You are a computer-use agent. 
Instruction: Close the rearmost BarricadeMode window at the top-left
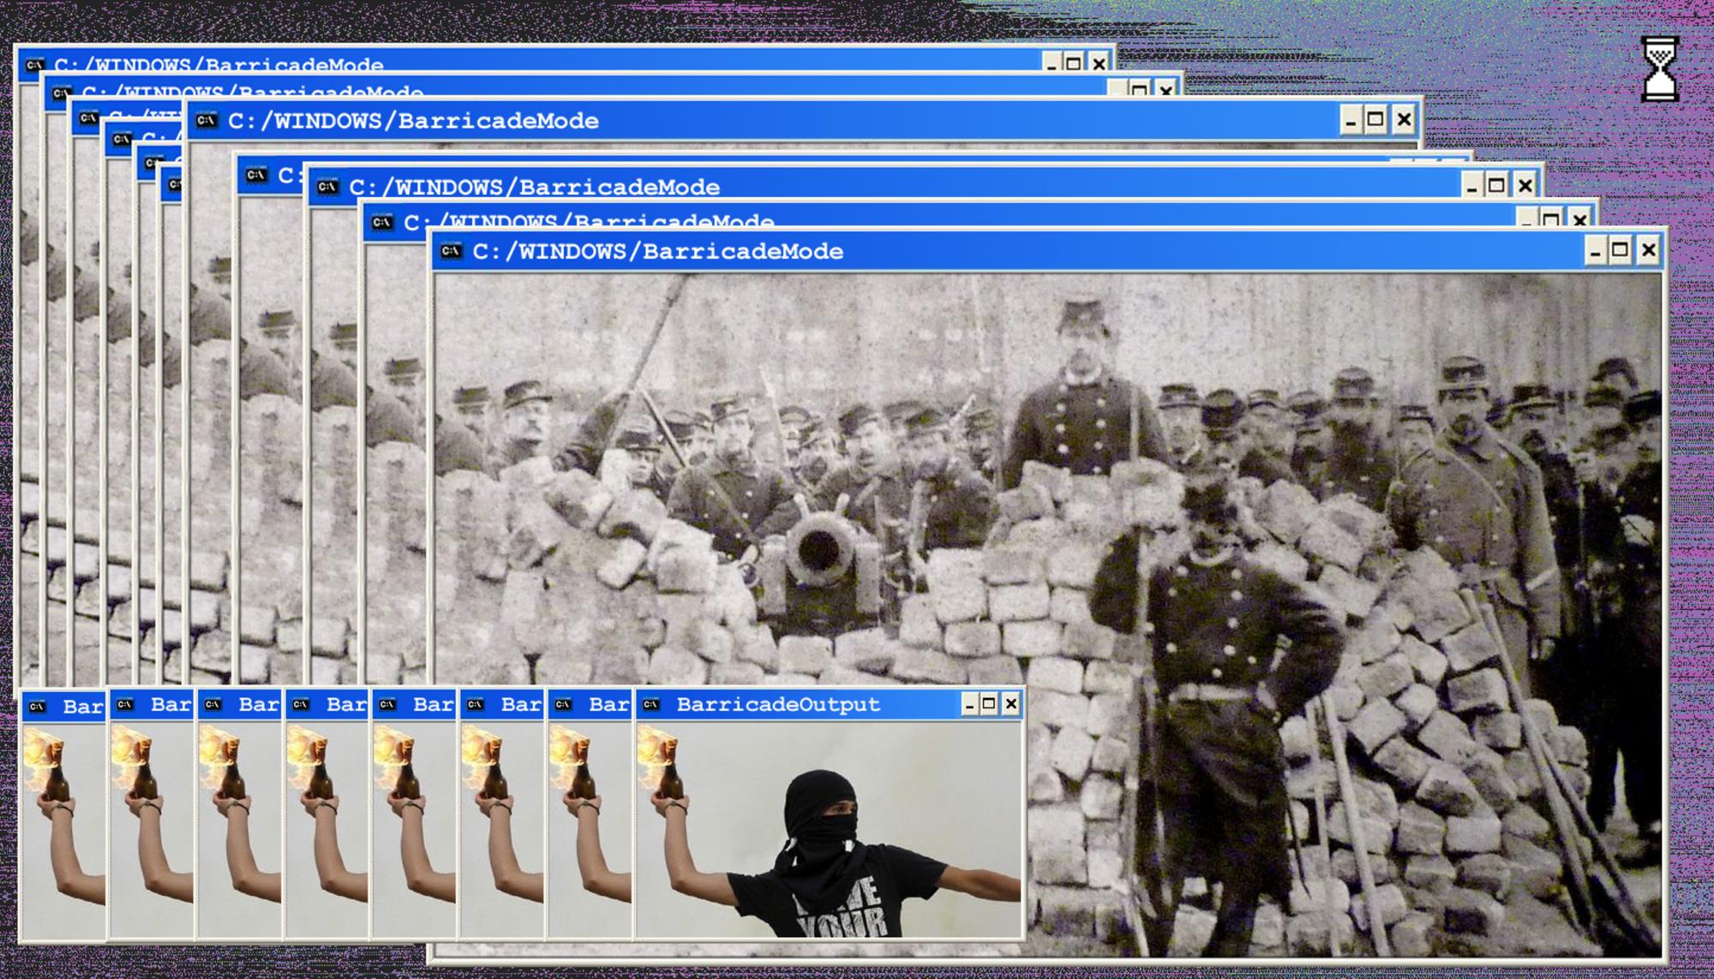click(x=1099, y=63)
